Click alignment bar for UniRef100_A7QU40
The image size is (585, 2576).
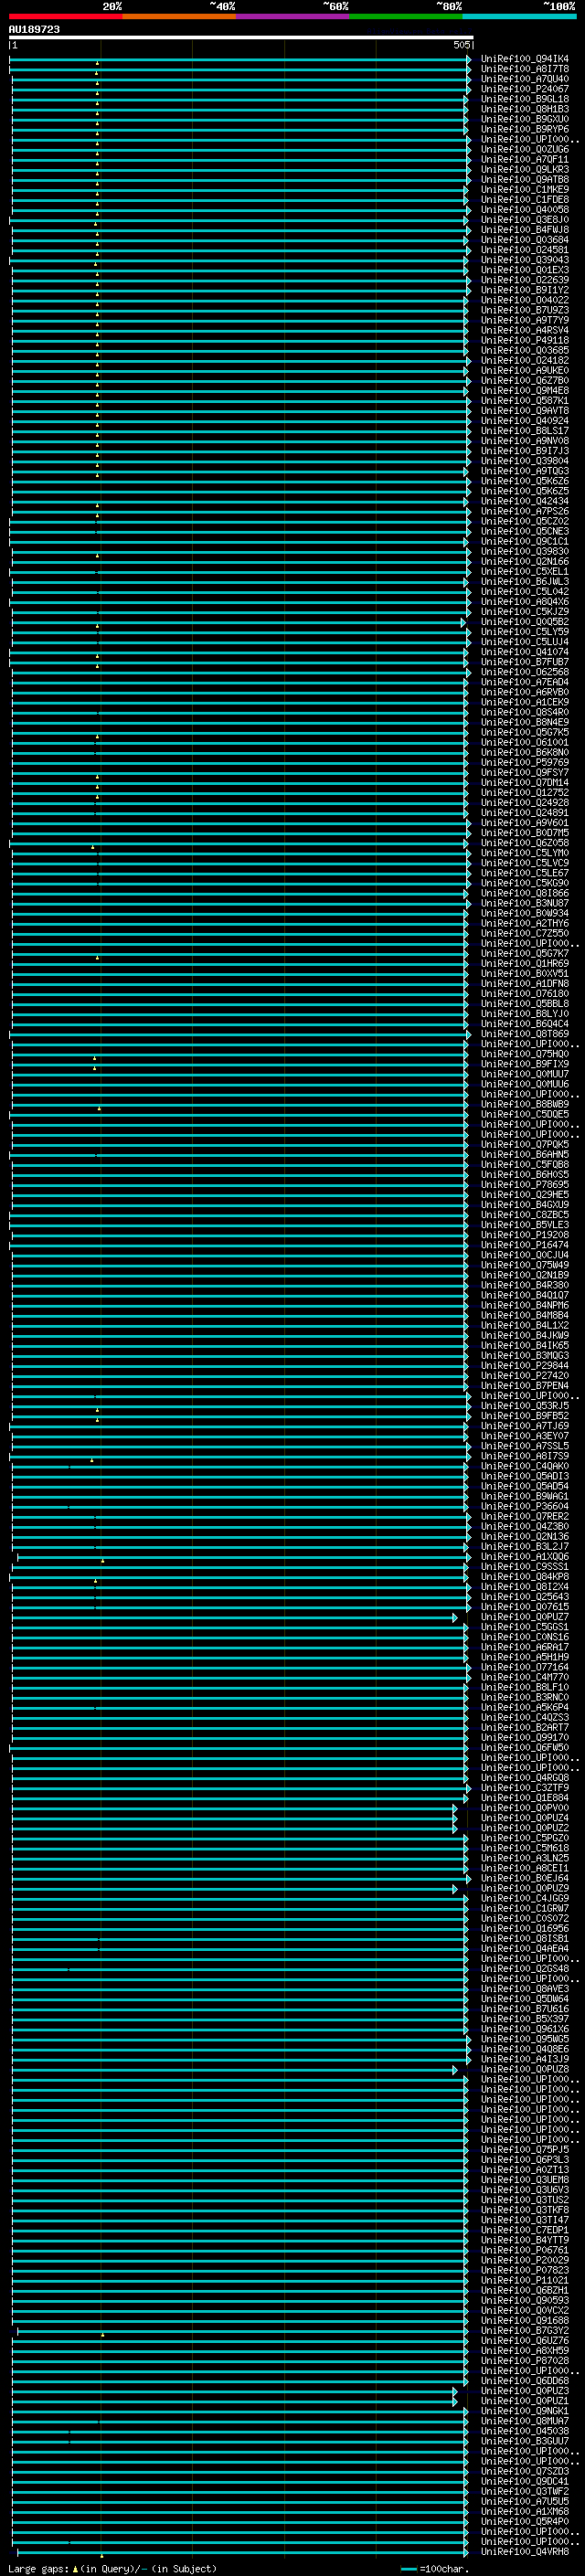pyautogui.click(x=240, y=79)
